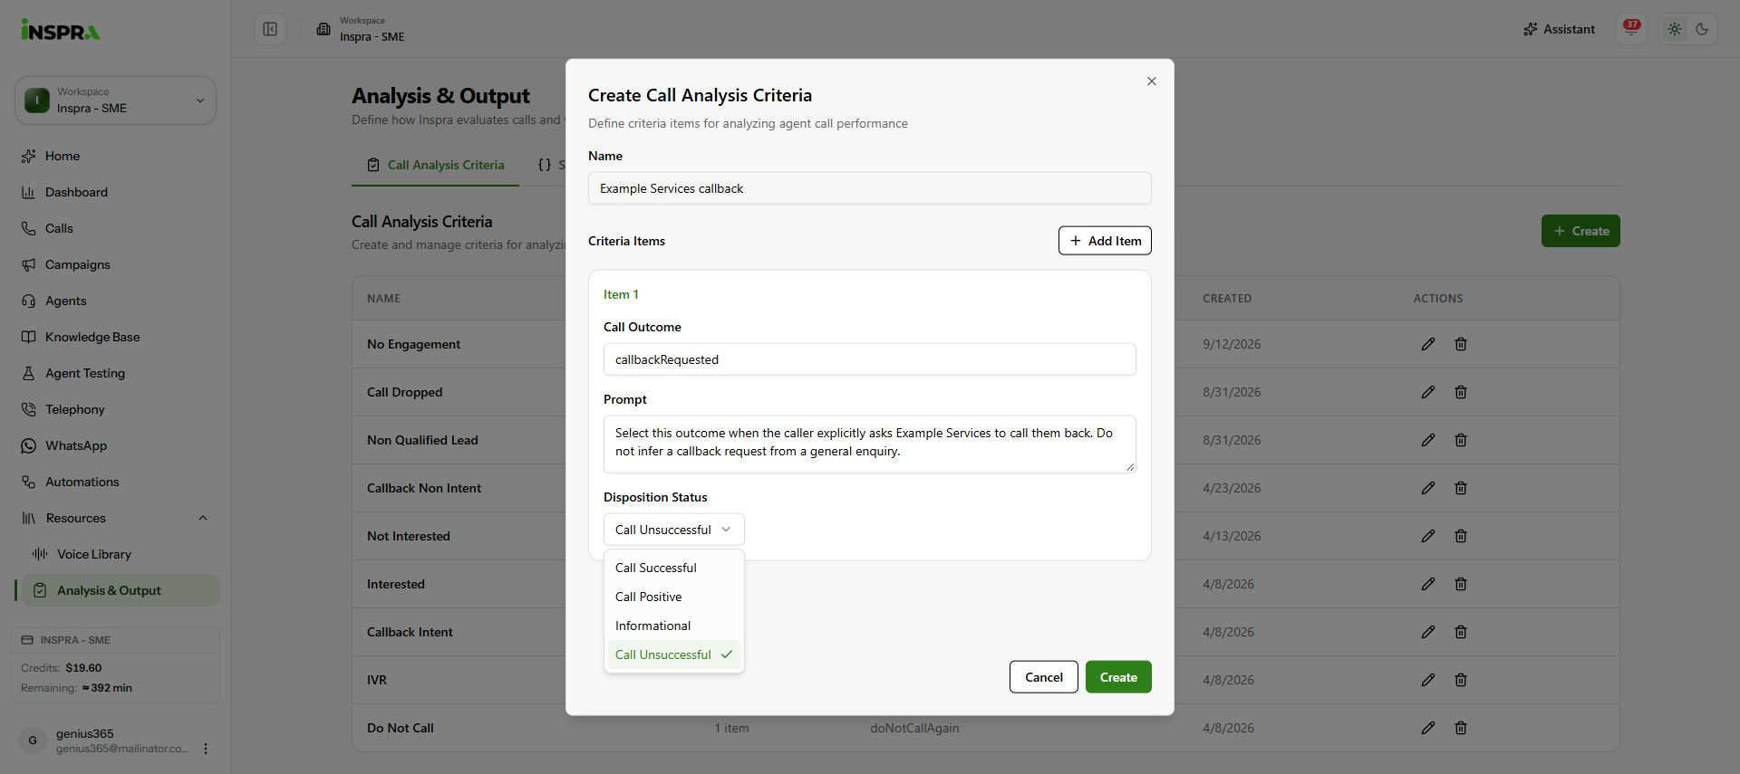
Task: Click the Call Outcome input field
Action: click(869, 359)
